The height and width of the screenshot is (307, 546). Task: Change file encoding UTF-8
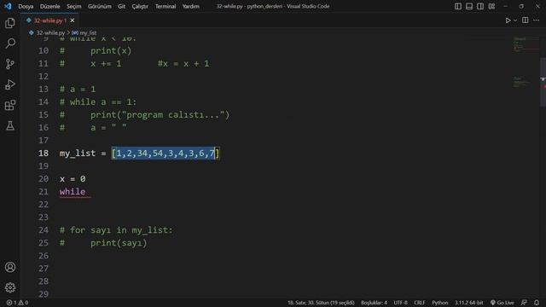[x=400, y=303]
